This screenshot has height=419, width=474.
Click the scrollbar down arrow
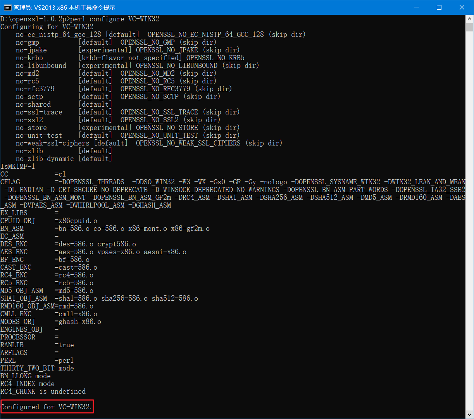pos(470,415)
